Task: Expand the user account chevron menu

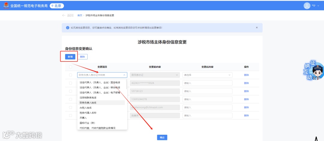Action: tap(318, 6)
